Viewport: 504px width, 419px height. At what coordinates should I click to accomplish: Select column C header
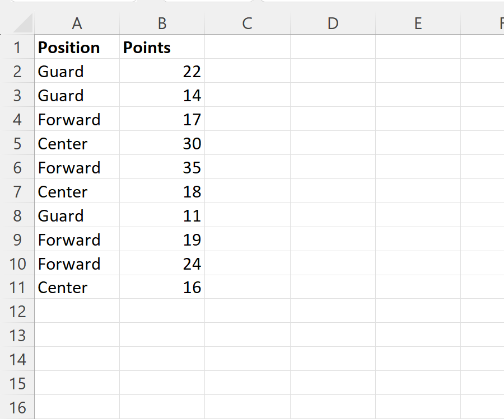pyautogui.click(x=247, y=23)
